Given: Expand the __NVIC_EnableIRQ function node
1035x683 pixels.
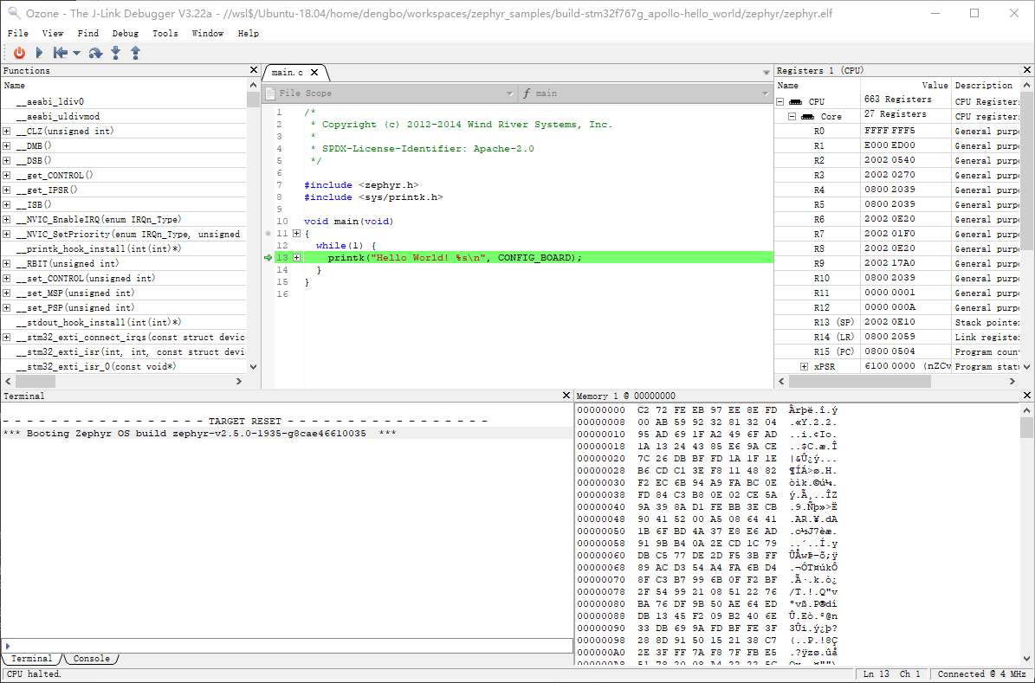Looking at the screenshot, I should (7, 220).
